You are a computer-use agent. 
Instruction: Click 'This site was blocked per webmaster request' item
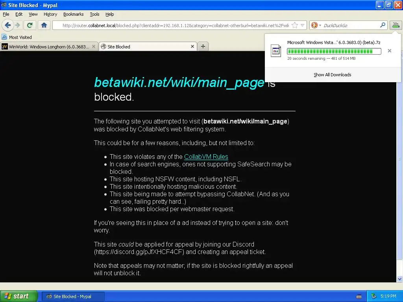[x=172, y=209]
